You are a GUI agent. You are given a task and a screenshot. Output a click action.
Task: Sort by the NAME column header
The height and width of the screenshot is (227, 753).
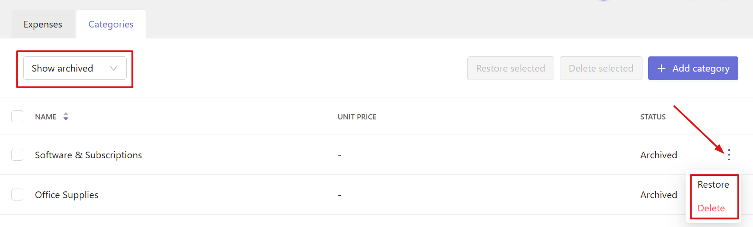[x=46, y=117]
